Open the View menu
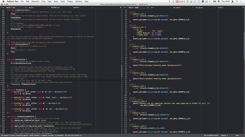Screen dimensions: 245x137 (x=49, y=2)
